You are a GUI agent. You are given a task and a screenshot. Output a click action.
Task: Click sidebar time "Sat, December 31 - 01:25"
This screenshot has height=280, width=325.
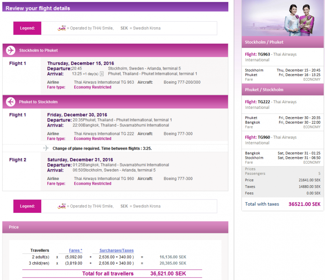click(299, 153)
